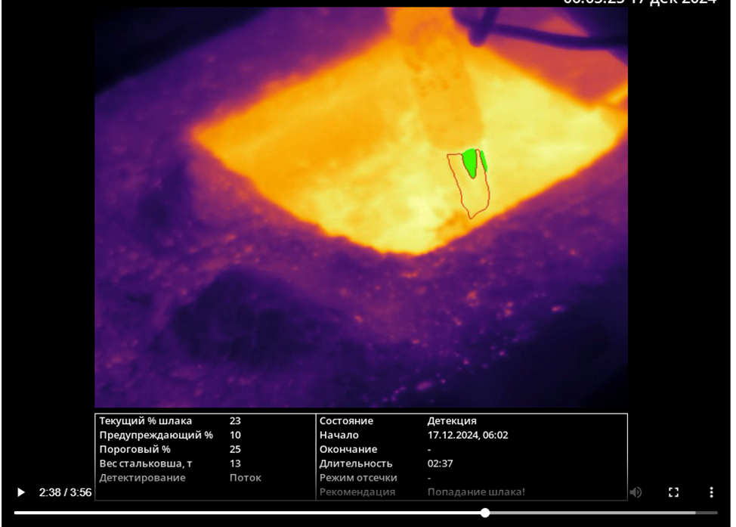This screenshot has height=527, width=736.
Task: Select the 'Рекомендация' label
Action: click(357, 491)
